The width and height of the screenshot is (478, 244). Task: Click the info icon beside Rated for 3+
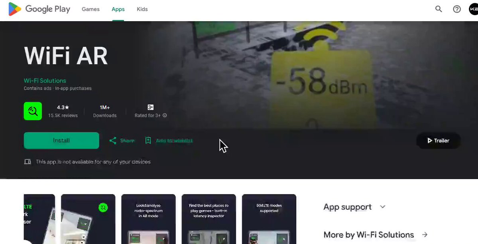tap(165, 115)
